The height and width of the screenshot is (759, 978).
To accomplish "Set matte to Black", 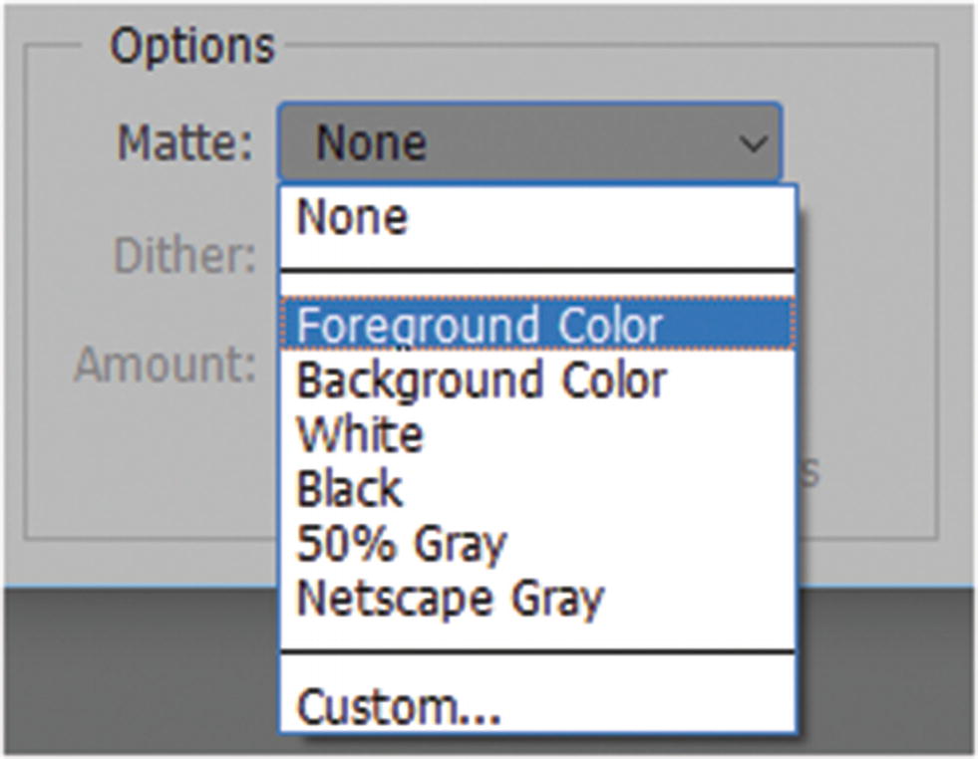I will (x=350, y=489).
